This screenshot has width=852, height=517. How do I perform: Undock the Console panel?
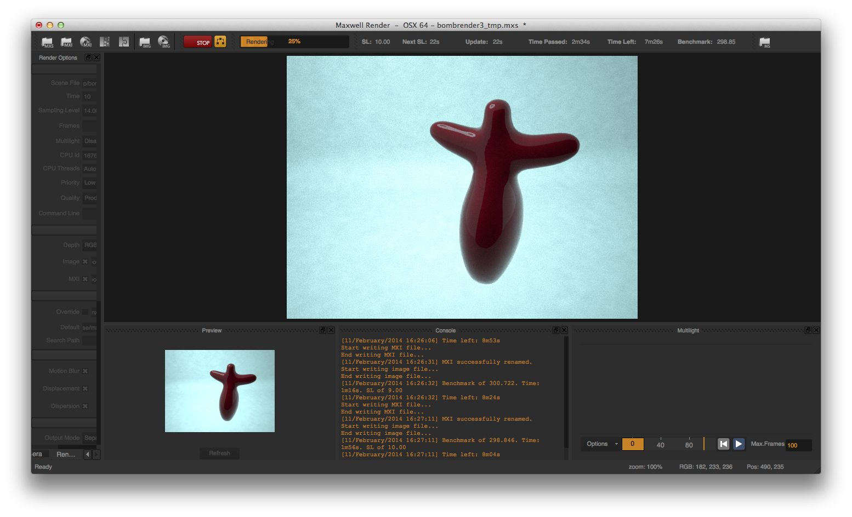click(556, 330)
